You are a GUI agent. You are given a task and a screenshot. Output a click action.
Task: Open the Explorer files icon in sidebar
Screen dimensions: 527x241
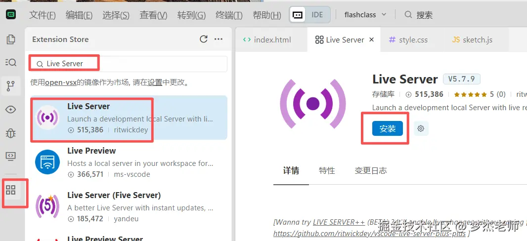point(11,40)
